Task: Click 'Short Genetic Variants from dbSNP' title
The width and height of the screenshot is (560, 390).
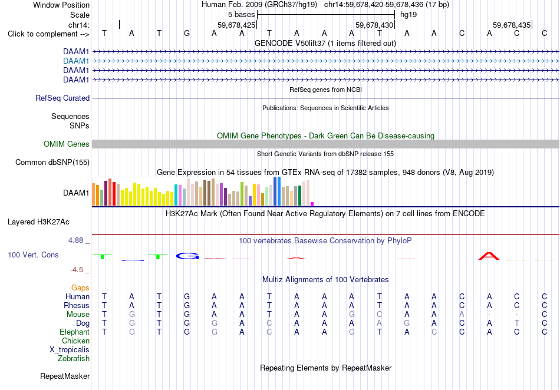Action: click(x=325, y=154)
